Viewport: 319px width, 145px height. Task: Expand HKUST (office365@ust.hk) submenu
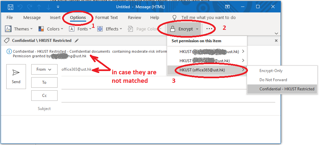click(207, 70)
